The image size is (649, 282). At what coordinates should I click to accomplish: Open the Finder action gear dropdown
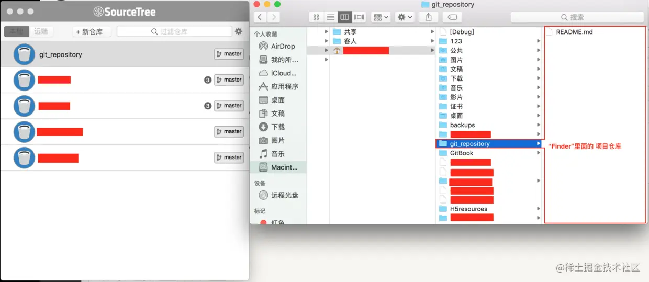405,17
